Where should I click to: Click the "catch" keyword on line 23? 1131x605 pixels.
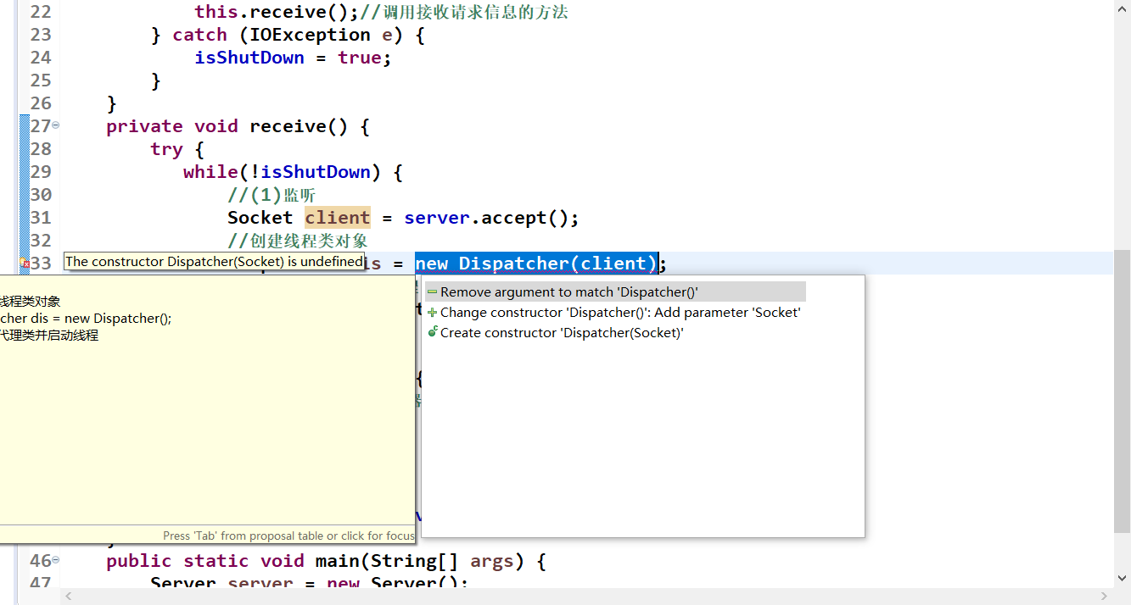point(199,35)
